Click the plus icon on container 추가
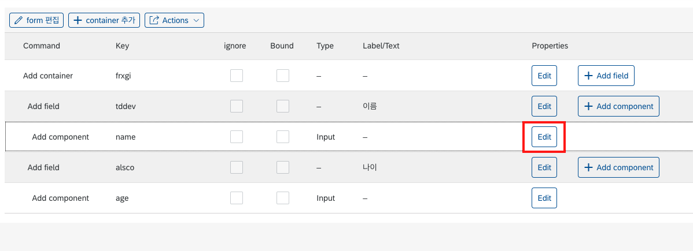Viewport: 693px width, 251px height. click(x=78, y=20)
